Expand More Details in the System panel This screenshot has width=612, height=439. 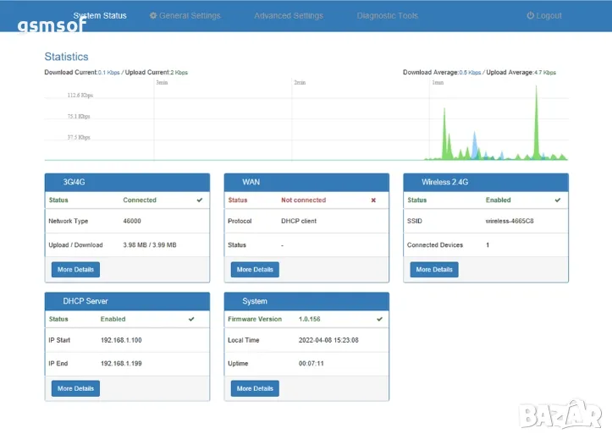255,388
